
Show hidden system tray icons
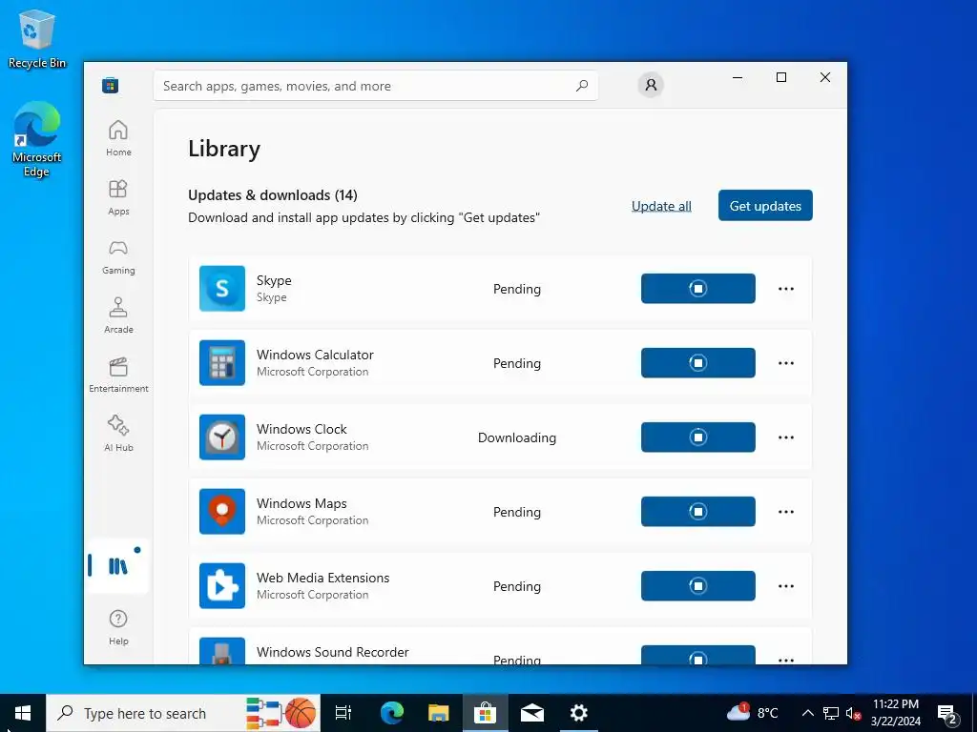[807, 713]
